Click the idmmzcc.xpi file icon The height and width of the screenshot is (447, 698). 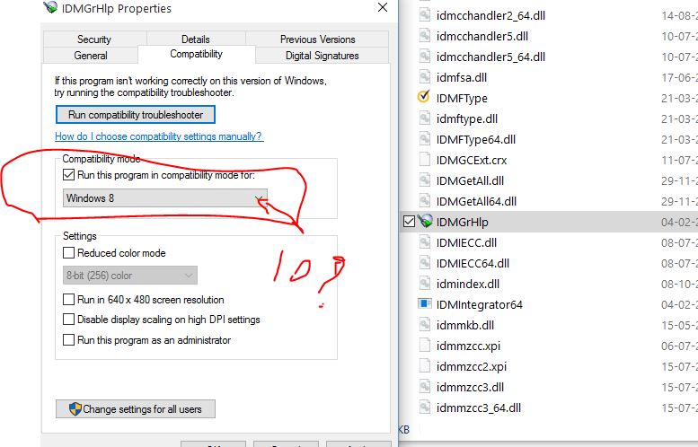click(x=425, y=346)
